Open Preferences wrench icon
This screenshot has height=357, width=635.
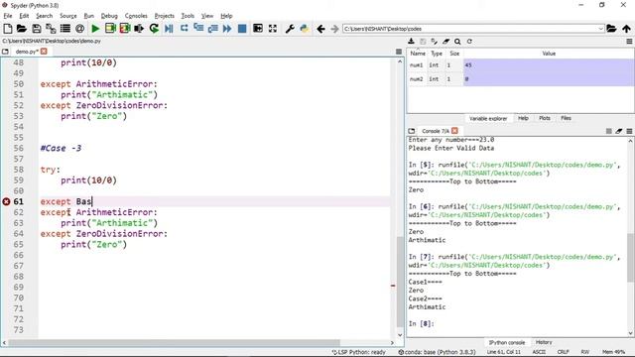[290, 29]
